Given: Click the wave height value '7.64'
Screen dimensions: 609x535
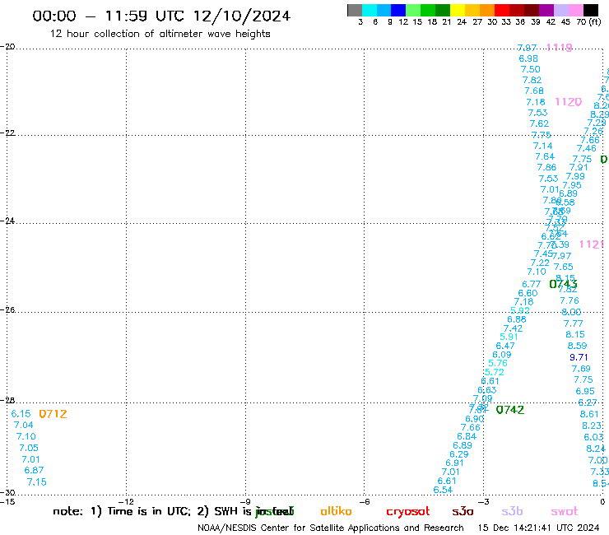Looking at the screenshot, I should [545, 156].
